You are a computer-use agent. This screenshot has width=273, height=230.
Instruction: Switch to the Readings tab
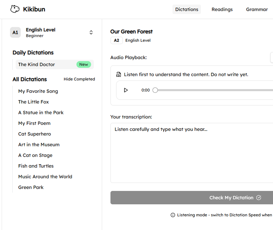tap(222, 9)
